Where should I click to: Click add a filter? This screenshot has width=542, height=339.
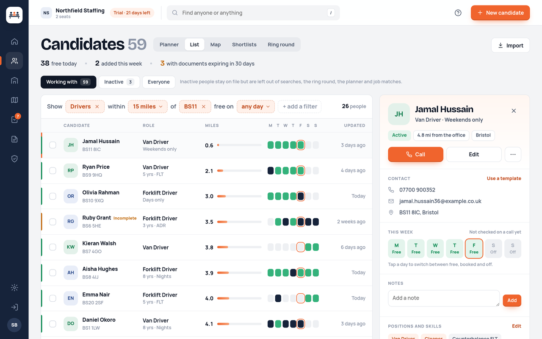299,107
